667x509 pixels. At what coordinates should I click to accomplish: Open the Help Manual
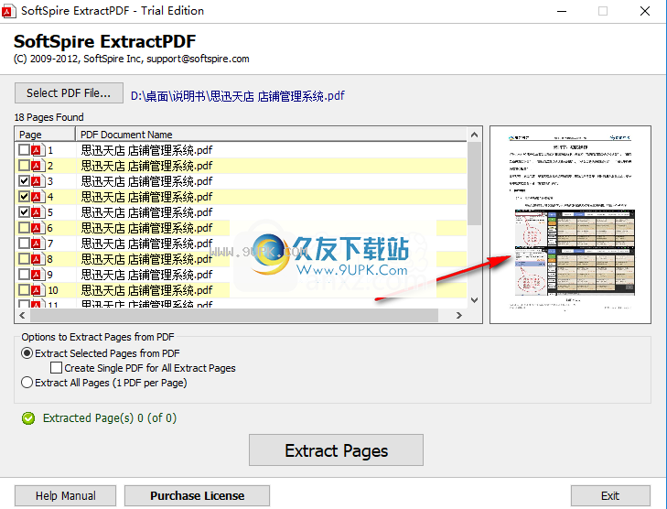click(x=66, y=496)
